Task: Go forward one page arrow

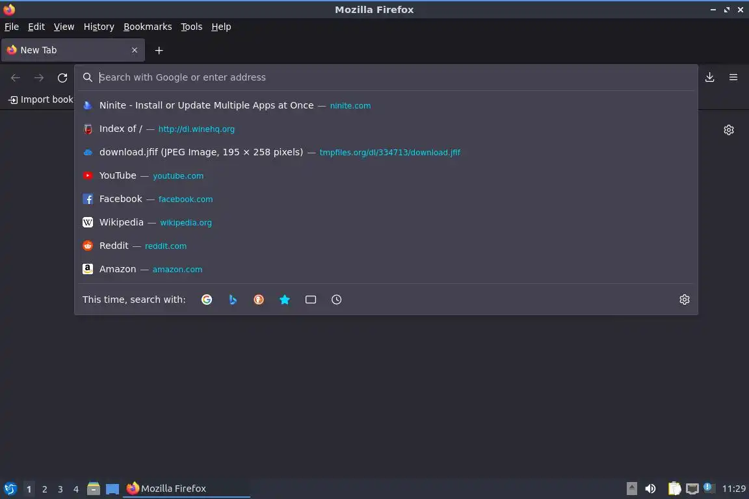Action: 39,78
